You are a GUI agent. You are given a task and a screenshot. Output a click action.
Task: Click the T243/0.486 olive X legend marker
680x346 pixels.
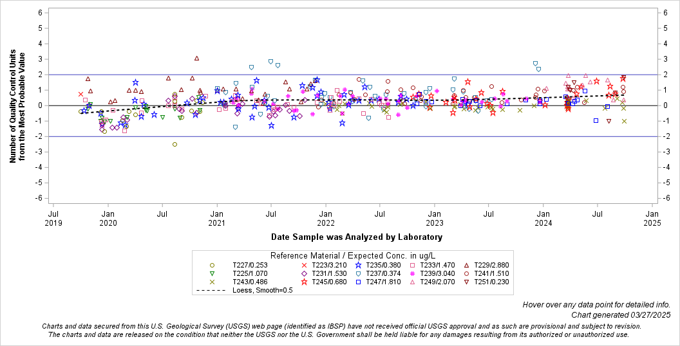click(212, 282)
